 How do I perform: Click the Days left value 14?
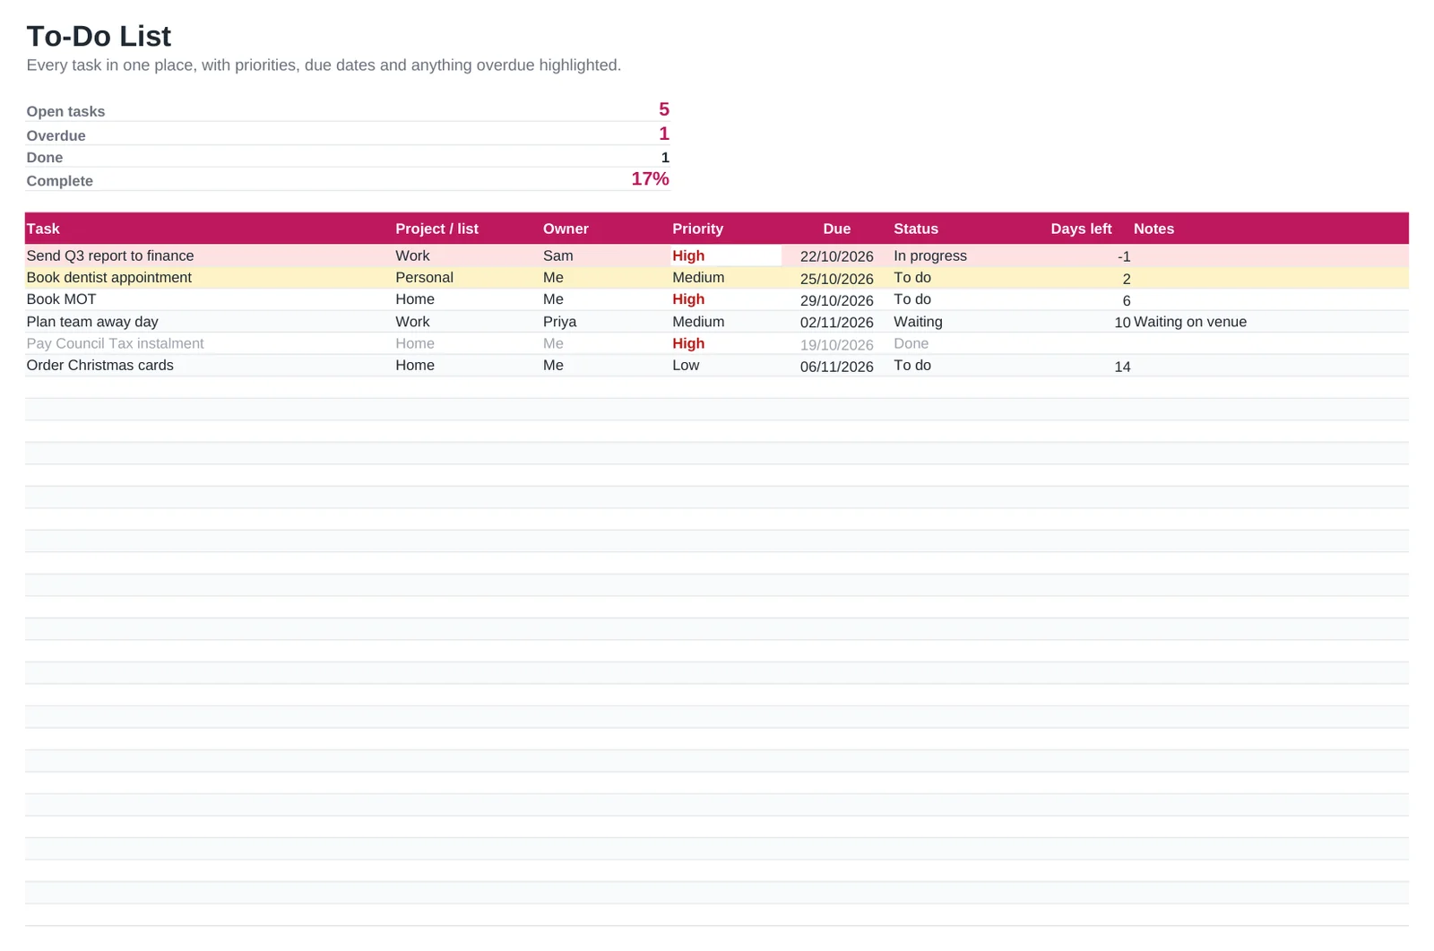(1122, 367)
